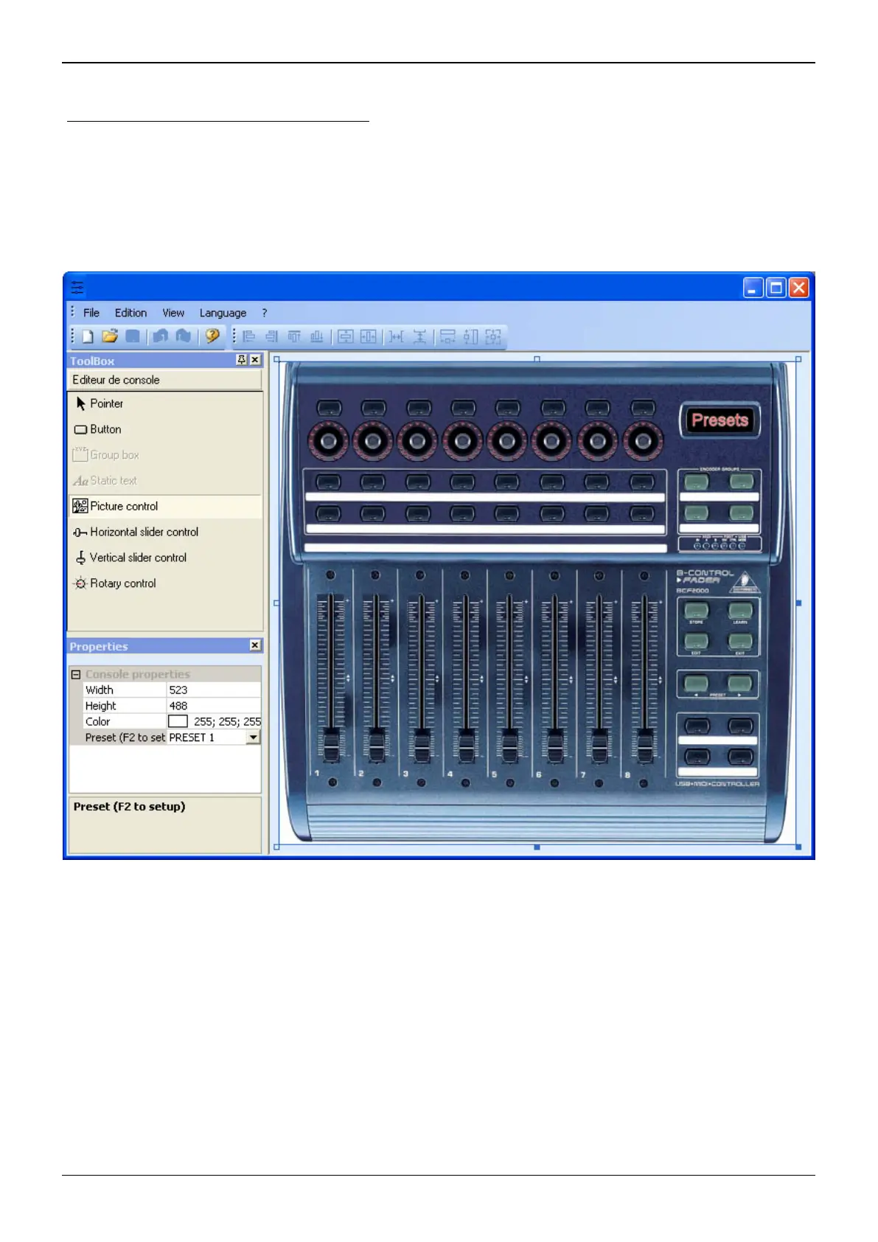Image resolution: width=878 pixels, height=1242 pixels.
Task: Select the Rotary control tool
Action: (122, 584)
